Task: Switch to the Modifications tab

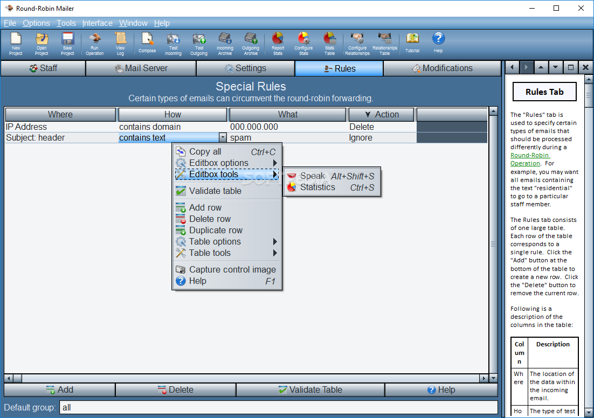Action: pyautogui.click(x=442, y=68)
